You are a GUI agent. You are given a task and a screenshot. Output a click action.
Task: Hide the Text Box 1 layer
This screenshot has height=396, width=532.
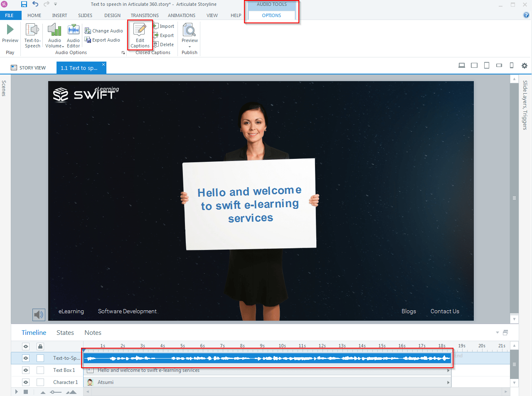pyautogui.click(x=26, y=370)
